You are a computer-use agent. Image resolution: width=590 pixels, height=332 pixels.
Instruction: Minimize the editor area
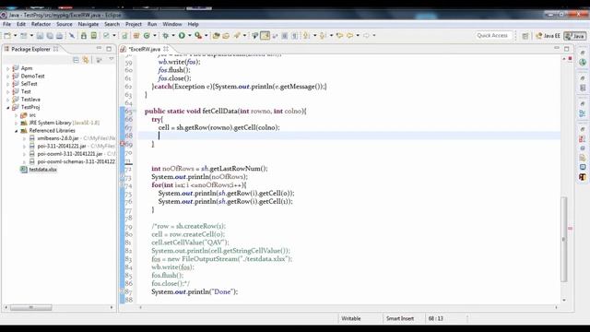click(x=557, y=49)
